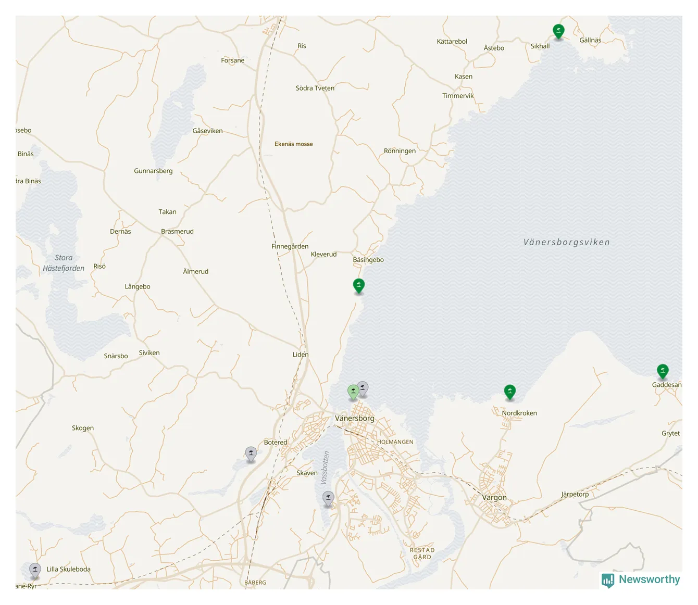Click the Rönningen place label
Screen dimensions: 698x605
(400, 151)
